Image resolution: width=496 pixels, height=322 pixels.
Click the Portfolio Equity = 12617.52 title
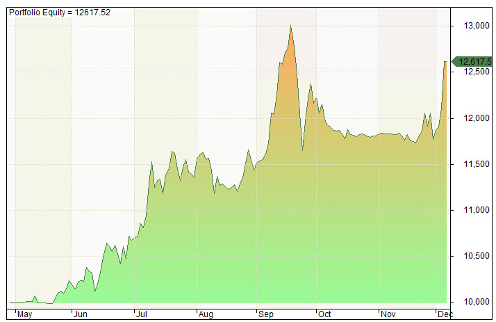coord(60,13)
